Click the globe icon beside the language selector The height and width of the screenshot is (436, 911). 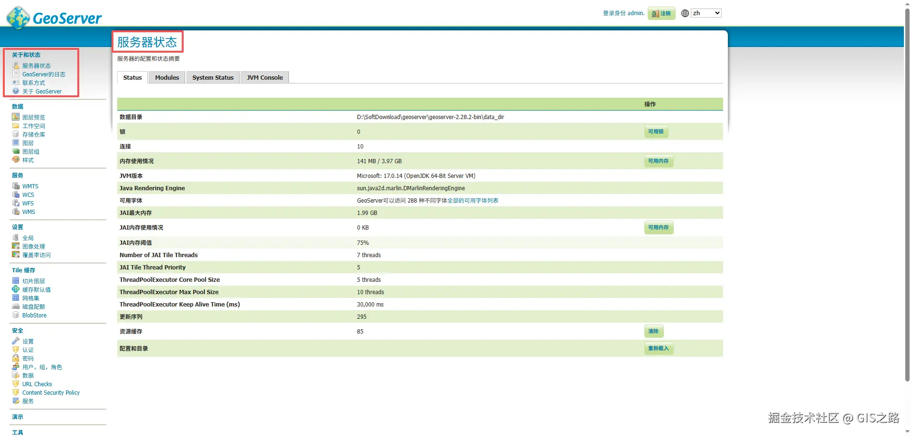point(685,13)
